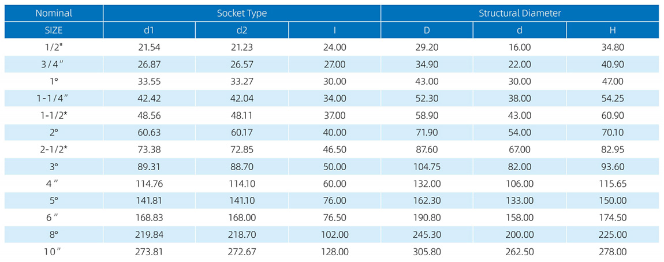Select the cell containing 104.75
664x262 pixels.
(427, 166)
